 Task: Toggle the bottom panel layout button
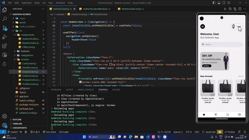pos(219,3)
